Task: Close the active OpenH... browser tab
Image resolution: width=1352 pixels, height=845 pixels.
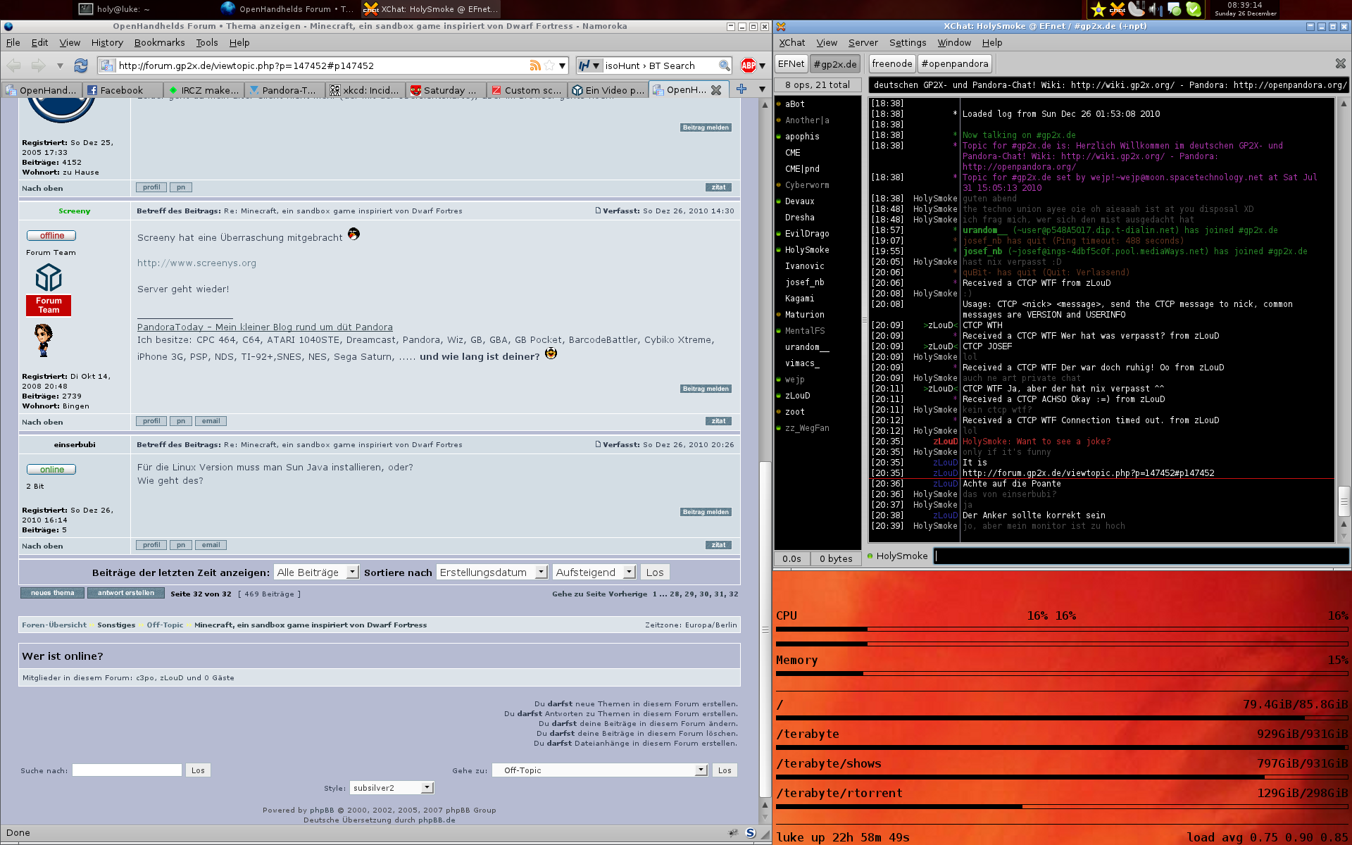Action: click(716, 90)
